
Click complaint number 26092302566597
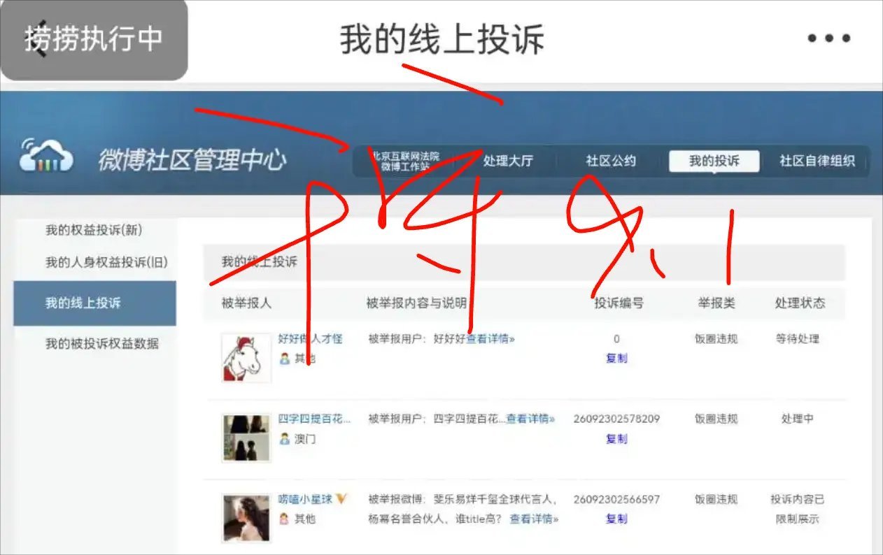coord(616,499)
